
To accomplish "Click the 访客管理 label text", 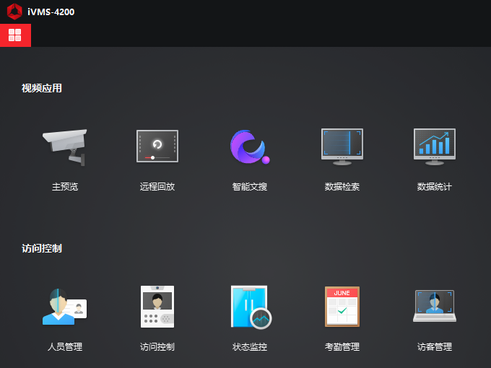I will [435, 347].
